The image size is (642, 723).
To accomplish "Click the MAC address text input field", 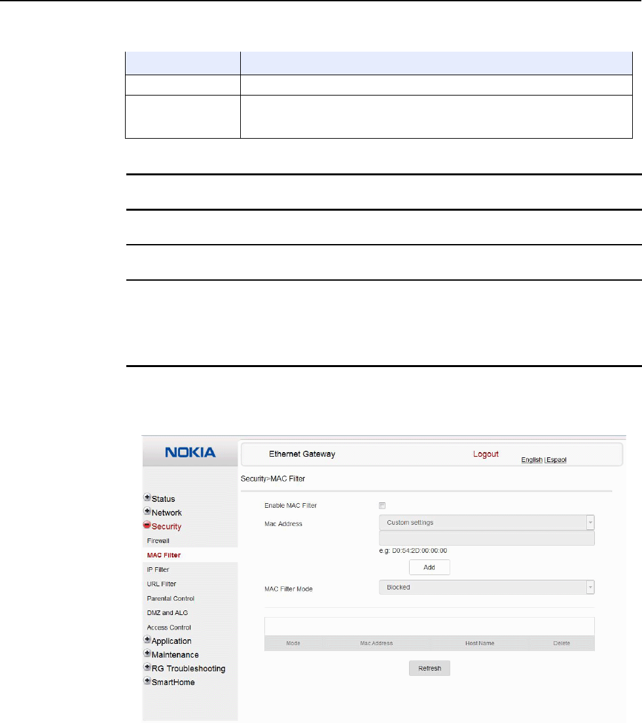I will (487, 538).
